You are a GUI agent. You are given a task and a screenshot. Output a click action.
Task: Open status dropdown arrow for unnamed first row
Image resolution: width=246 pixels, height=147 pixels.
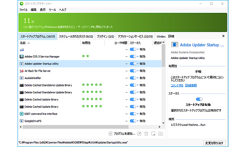pyautogui.click(x=138, y=49)
